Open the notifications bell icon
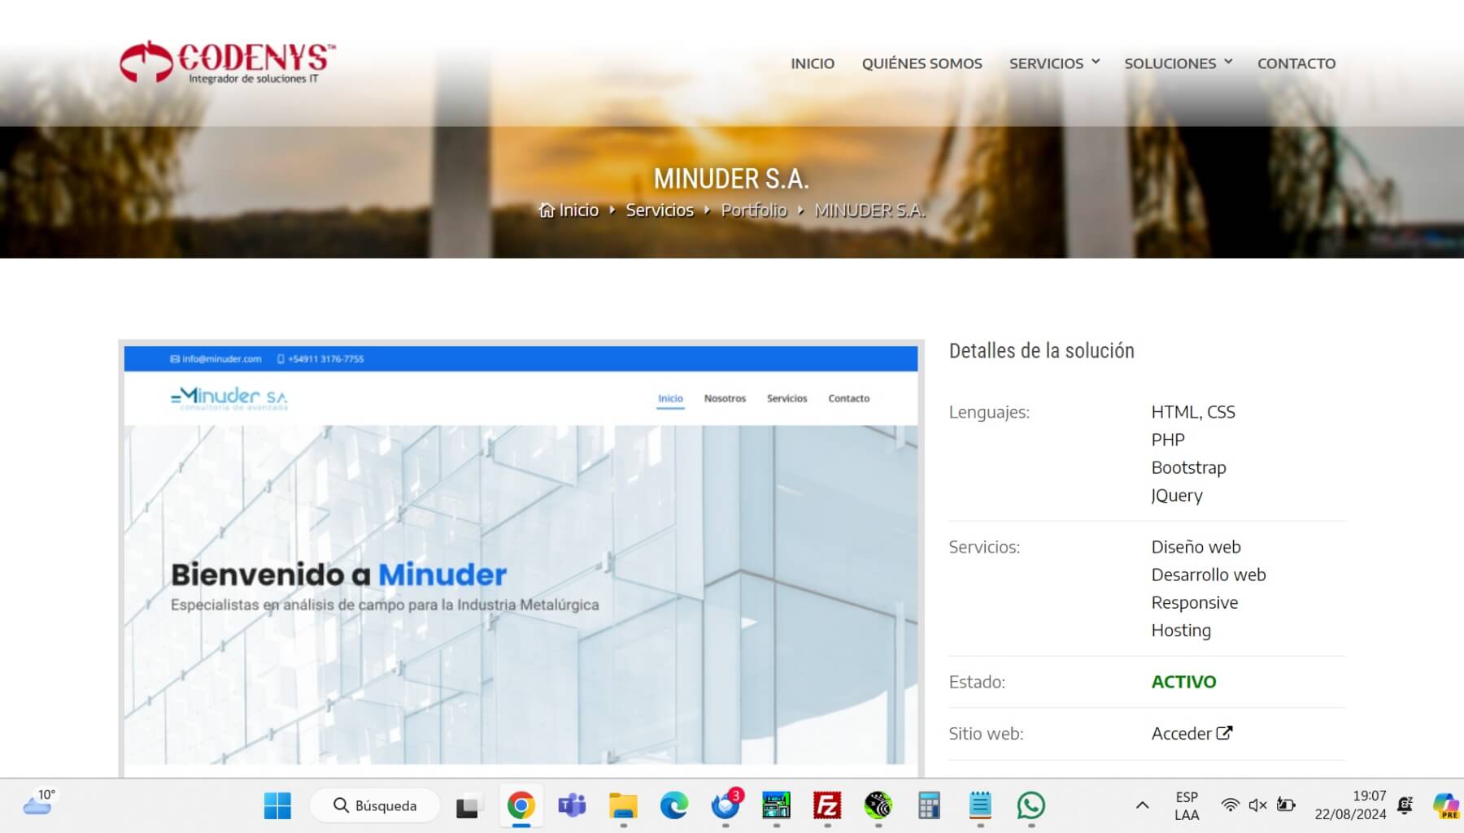The image size is (1464, 833). 1405,805
